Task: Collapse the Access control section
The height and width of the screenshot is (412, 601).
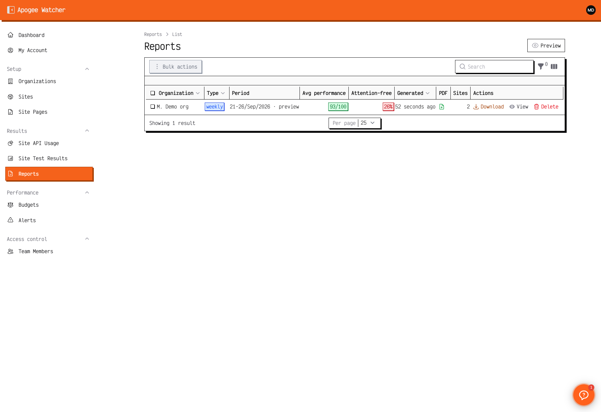Action: point(87,239)
